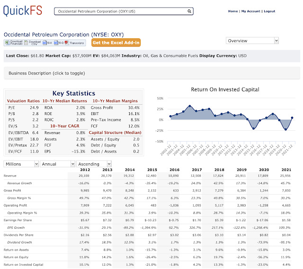Open the Overview view dropdown
Image resolution: width=303 pixels, height=269 pixels.
coord(252,41)
